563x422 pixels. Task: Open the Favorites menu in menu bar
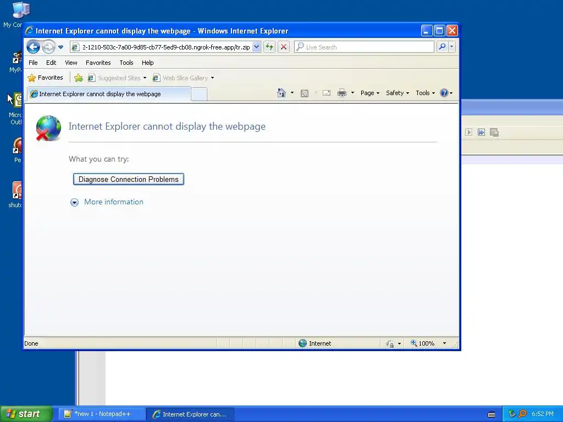click(98, 63)
